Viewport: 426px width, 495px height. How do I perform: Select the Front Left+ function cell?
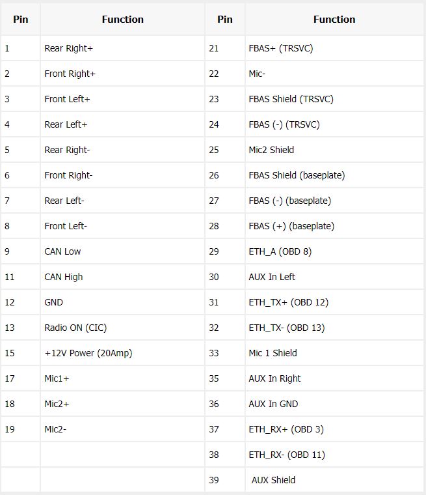click(x=122, y=99)
